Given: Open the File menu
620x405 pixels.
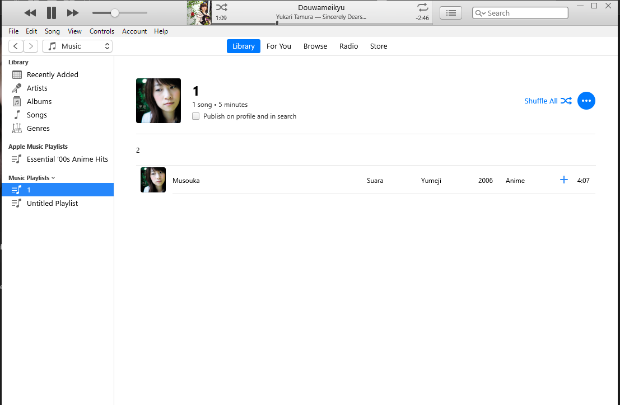Looking at the screenshot, I should pyautogui.click(x=13, y=31).
